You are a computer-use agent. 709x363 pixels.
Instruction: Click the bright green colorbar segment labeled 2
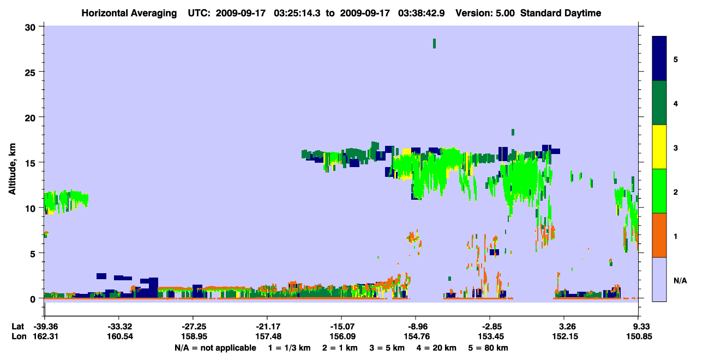[x=659, y=191]
